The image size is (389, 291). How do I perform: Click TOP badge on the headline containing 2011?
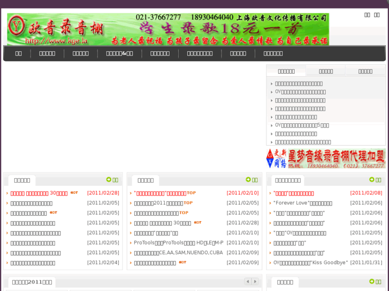pos(188,202)
